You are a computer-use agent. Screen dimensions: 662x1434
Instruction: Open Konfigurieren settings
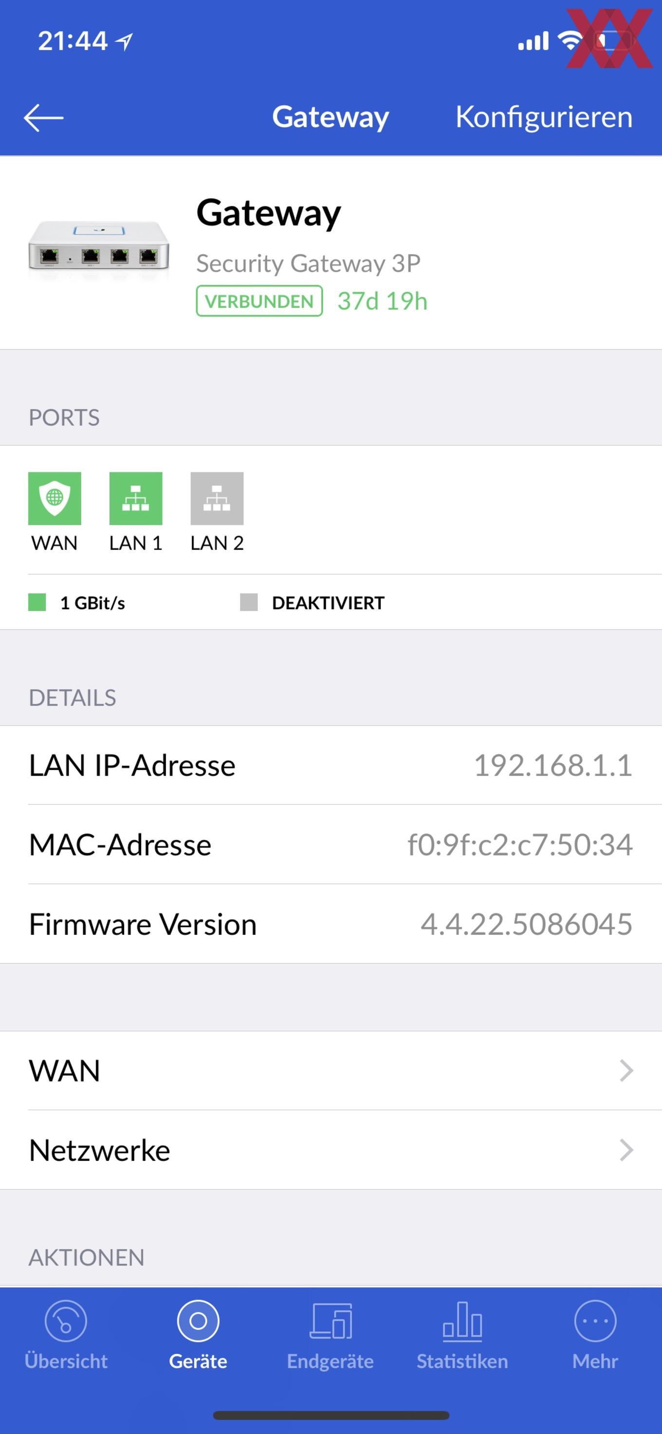click(544, 117)
